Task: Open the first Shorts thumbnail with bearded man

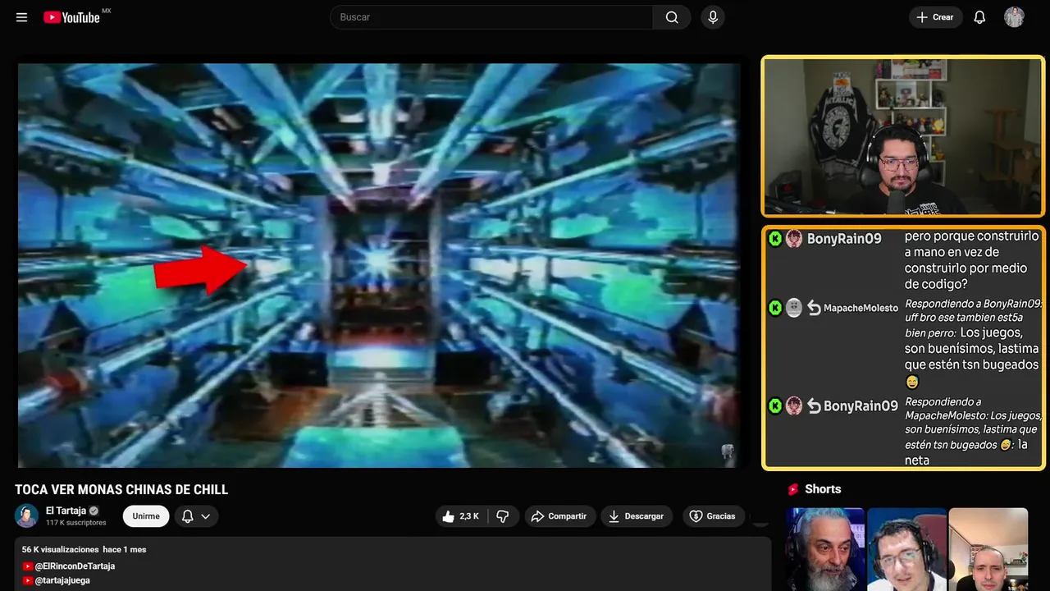Action: click(825, 549)
